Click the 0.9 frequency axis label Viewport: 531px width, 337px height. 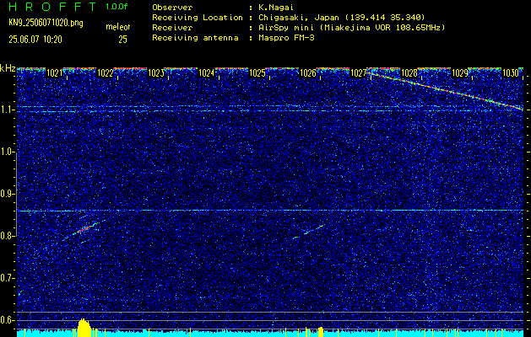7,194
